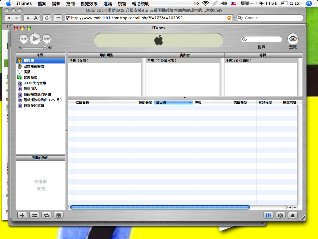The height and width of the screenshot is (239, 318).
Task: Add bookmark with Safari plus button
Action: pos(58,18)
